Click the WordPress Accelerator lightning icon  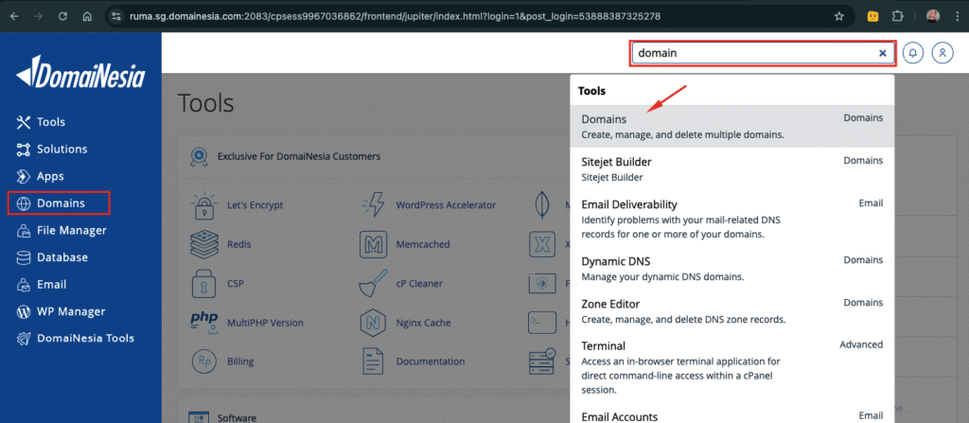click(x=373, y=205)
